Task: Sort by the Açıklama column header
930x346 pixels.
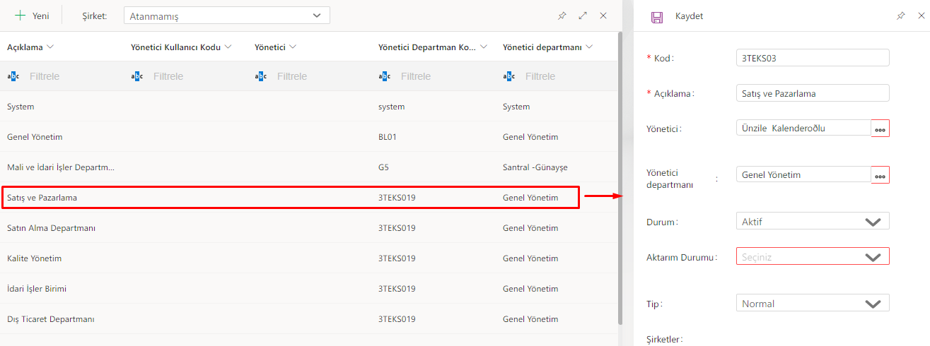Action: (x=25, y=47)
